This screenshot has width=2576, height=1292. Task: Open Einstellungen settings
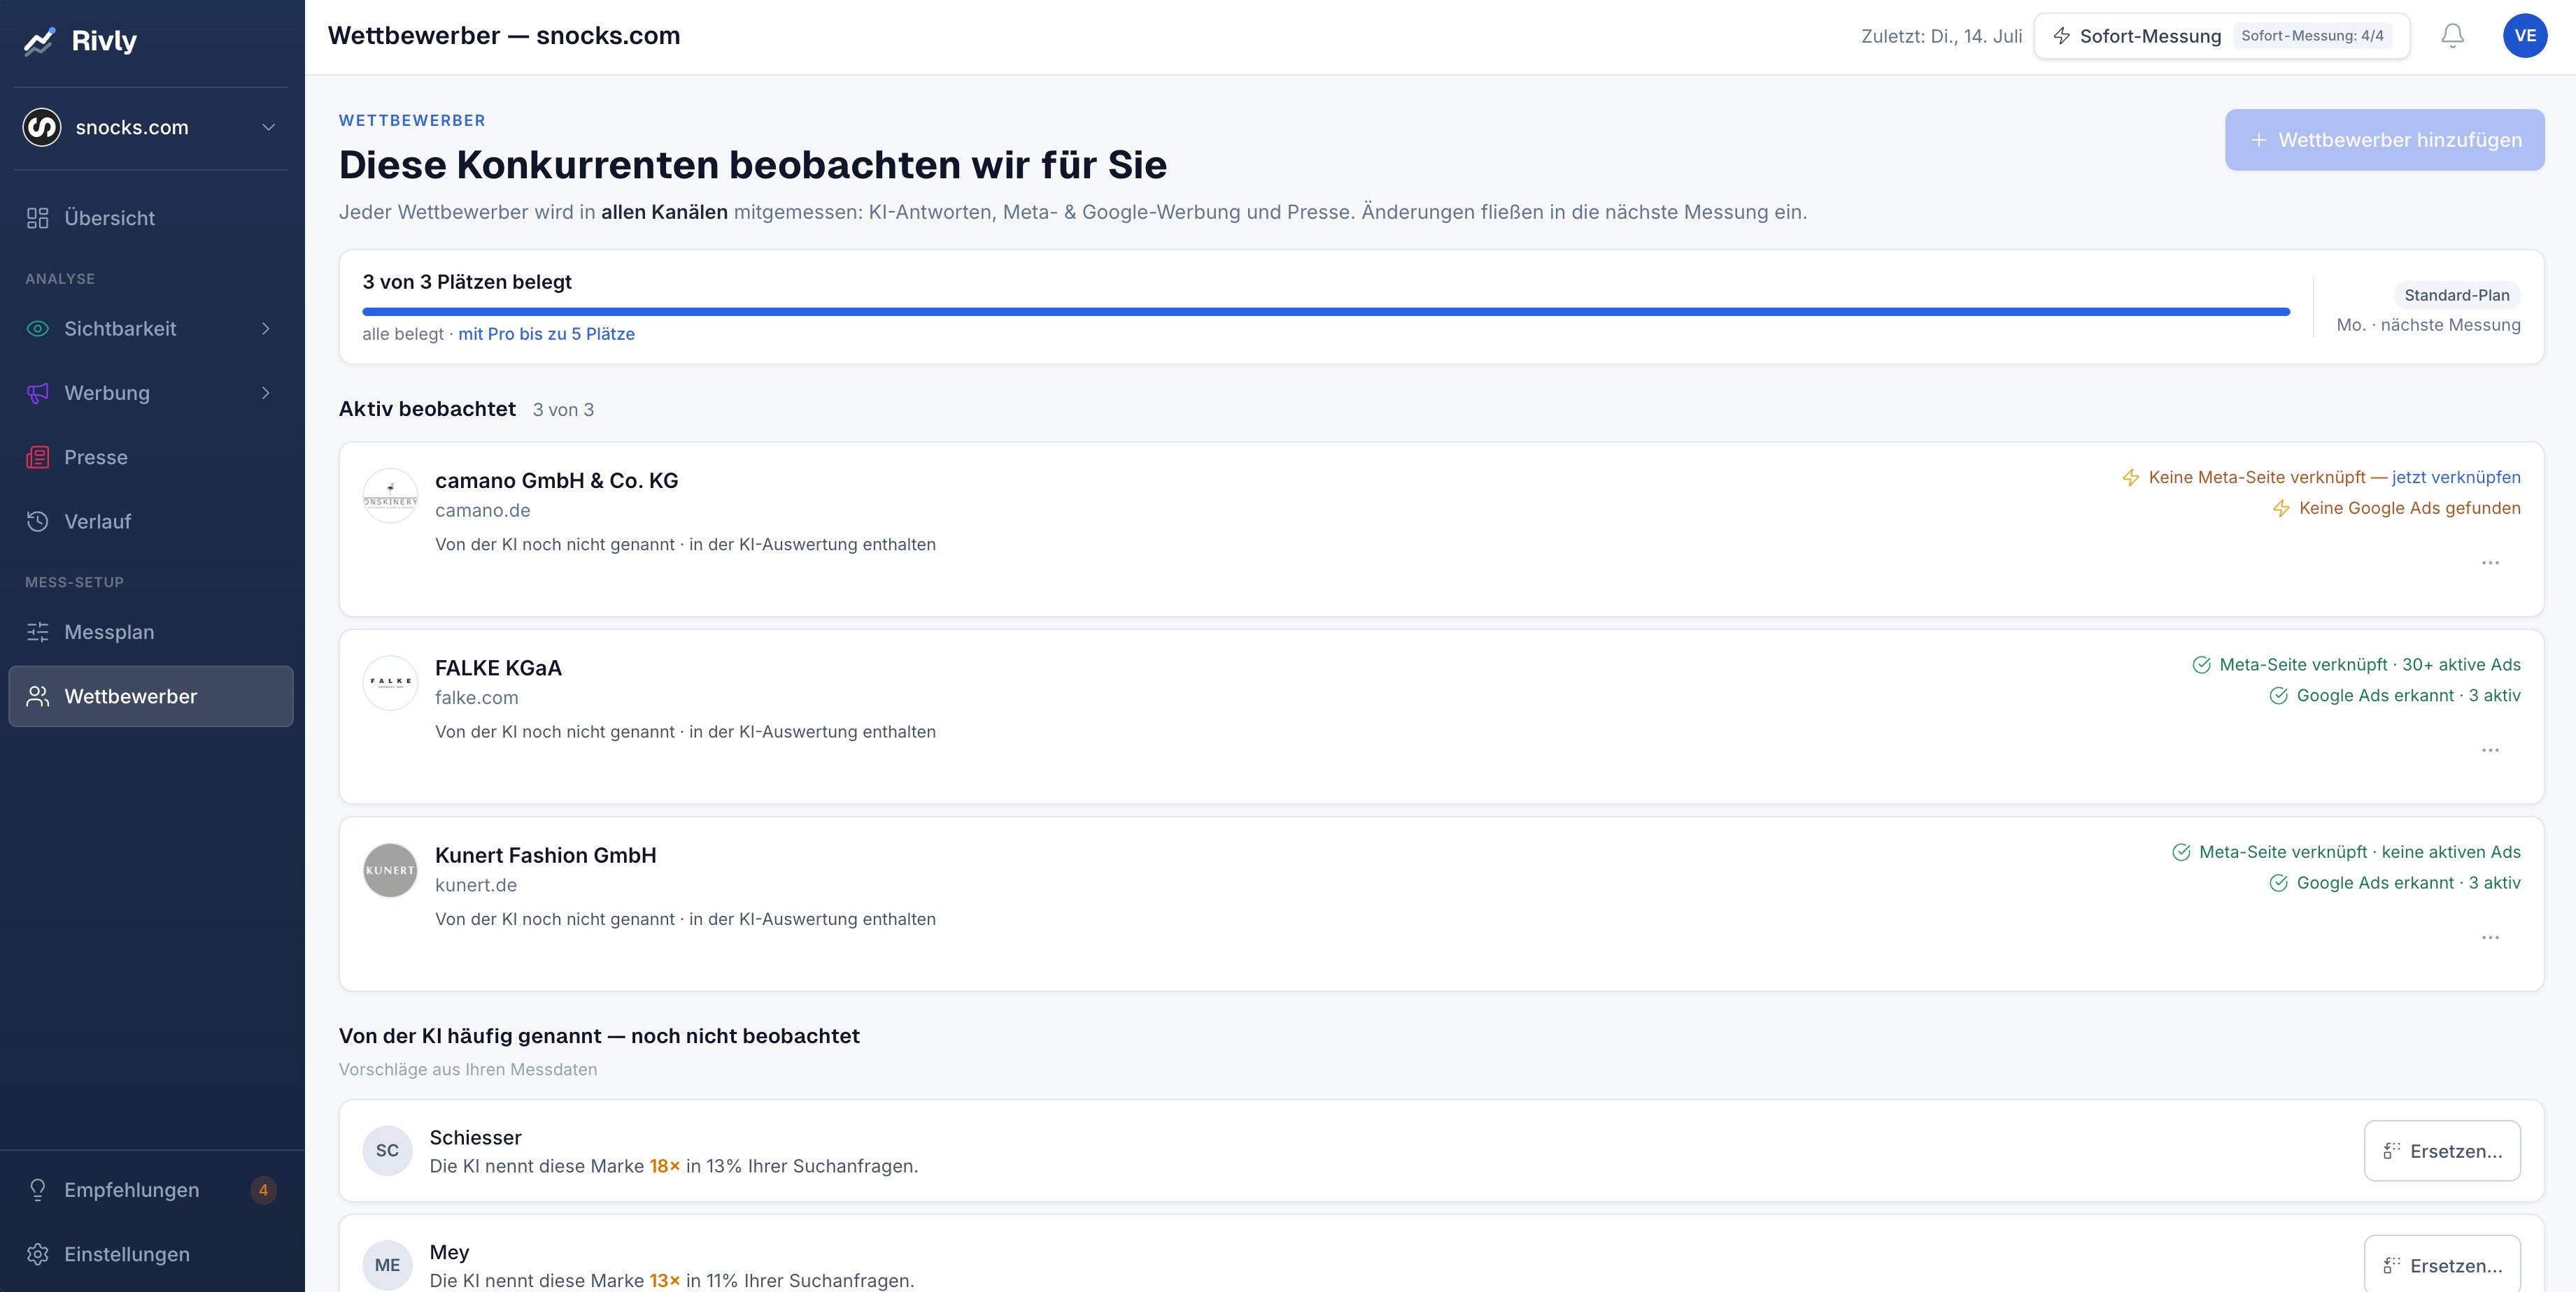[151, 1254]
